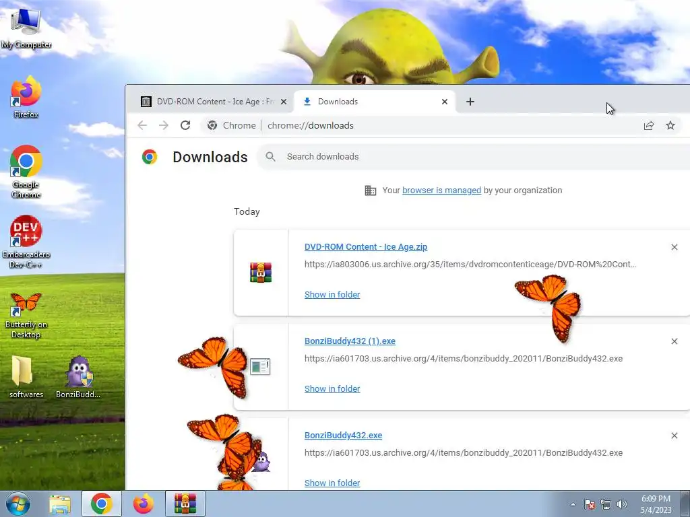The width and height of the screenshot is (690, 517).
Task: Open the My Computer desktop icon
Action: pyautogui.click(x=26, y=27)
